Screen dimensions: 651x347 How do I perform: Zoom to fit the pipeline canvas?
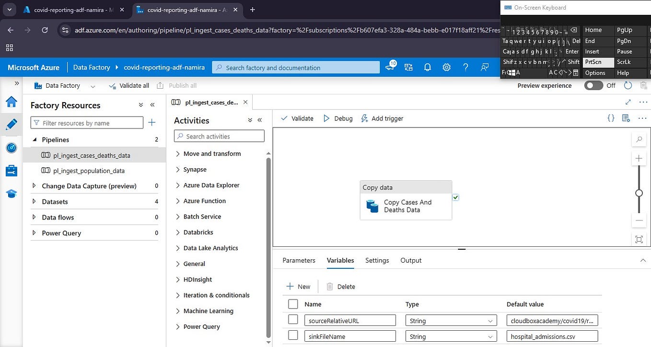click(639, 239)
